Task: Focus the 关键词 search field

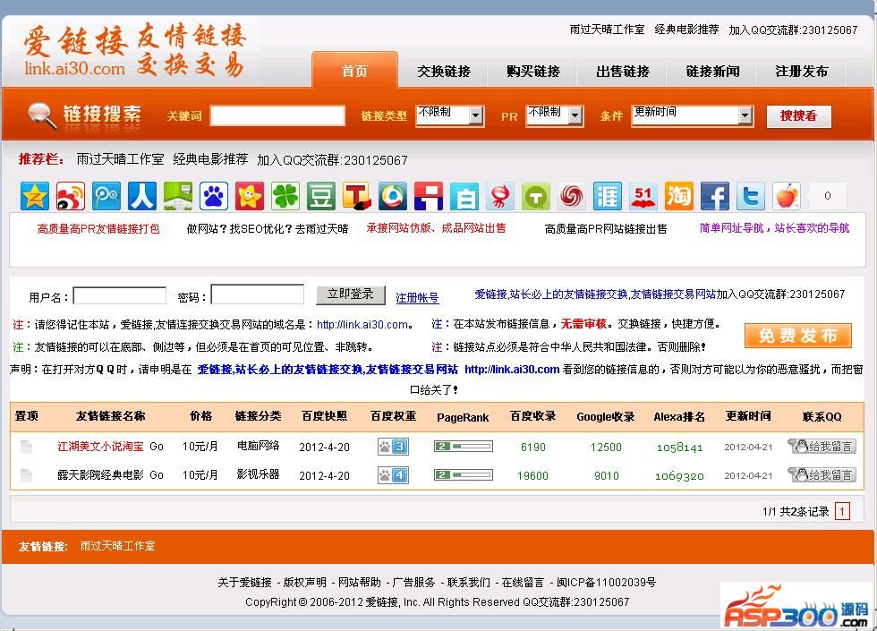Action: pyautogui.click(x=277, y=115)
